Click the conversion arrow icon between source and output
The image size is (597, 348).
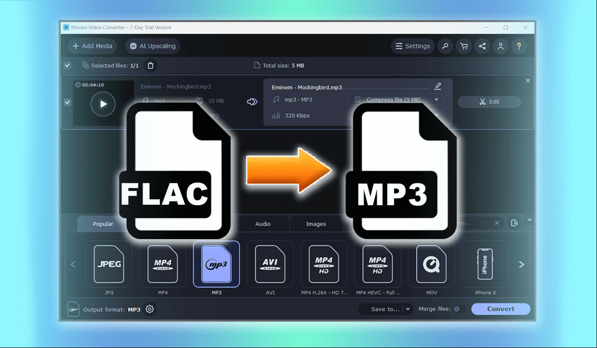[252, 101]
